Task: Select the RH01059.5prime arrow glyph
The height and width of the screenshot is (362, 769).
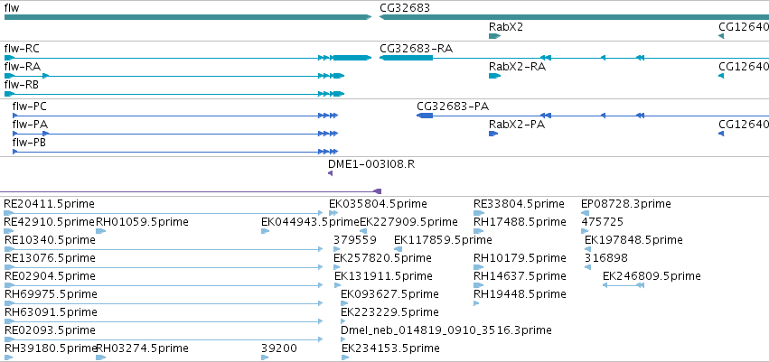Action: [100, 231]
